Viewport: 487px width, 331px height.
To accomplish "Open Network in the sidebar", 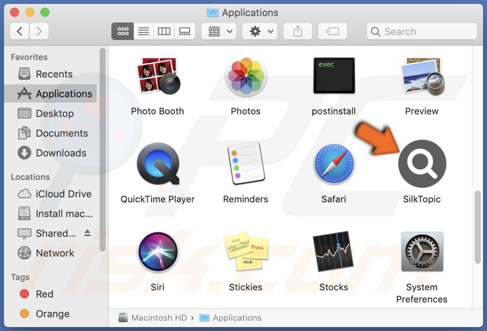I will (x=51, y=253).
